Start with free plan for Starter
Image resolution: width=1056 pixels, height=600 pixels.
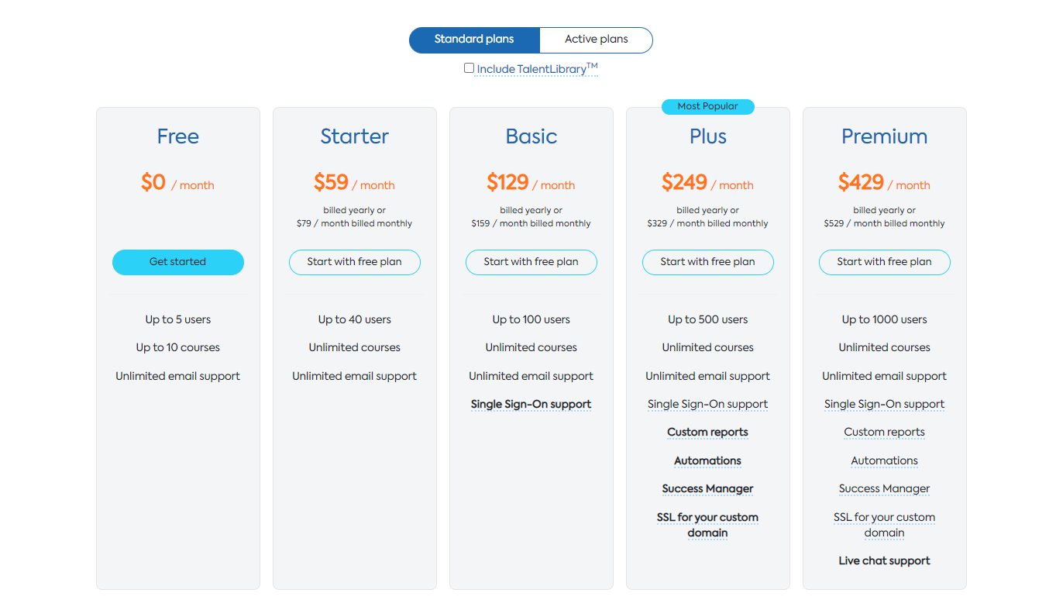354,262
